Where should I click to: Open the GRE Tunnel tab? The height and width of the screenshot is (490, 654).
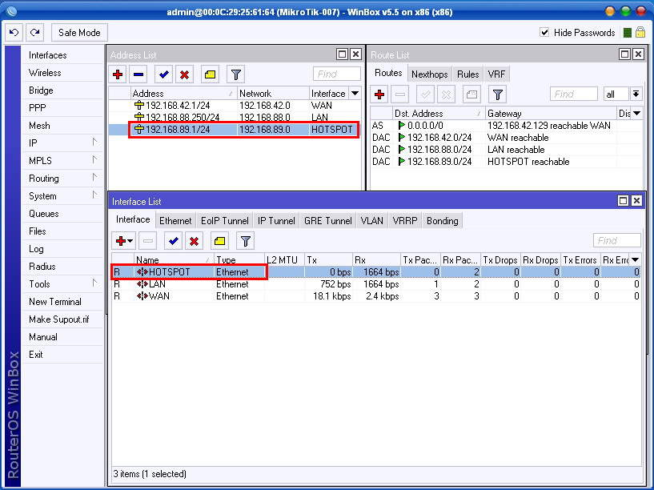click(x=328, y=221)
